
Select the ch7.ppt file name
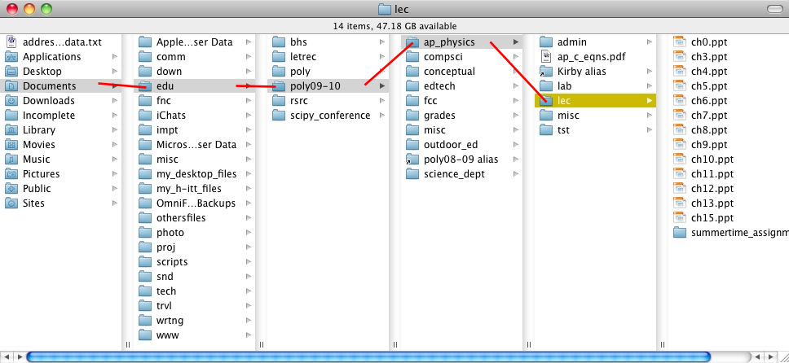[709, 115]
